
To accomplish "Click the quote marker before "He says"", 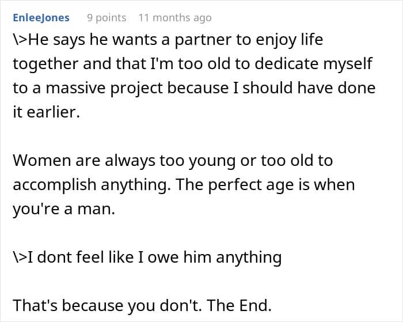I will point(20,41).
